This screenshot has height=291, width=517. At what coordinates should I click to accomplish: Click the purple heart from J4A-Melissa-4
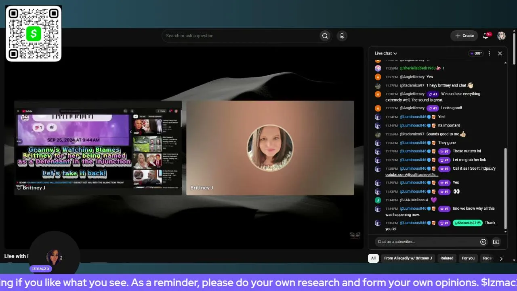(x=433, y=200)
